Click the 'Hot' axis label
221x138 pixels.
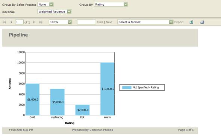pyautogui.click(x=82, y=117)
